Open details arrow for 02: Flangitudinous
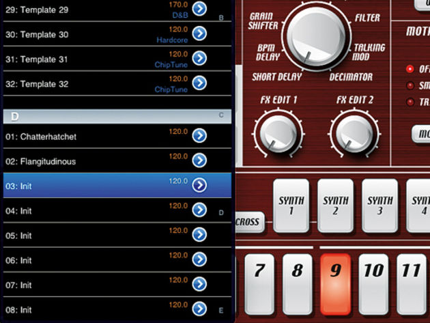Image resolution: width=430 pixels, height=323 pixels. (x=199, y=160)
